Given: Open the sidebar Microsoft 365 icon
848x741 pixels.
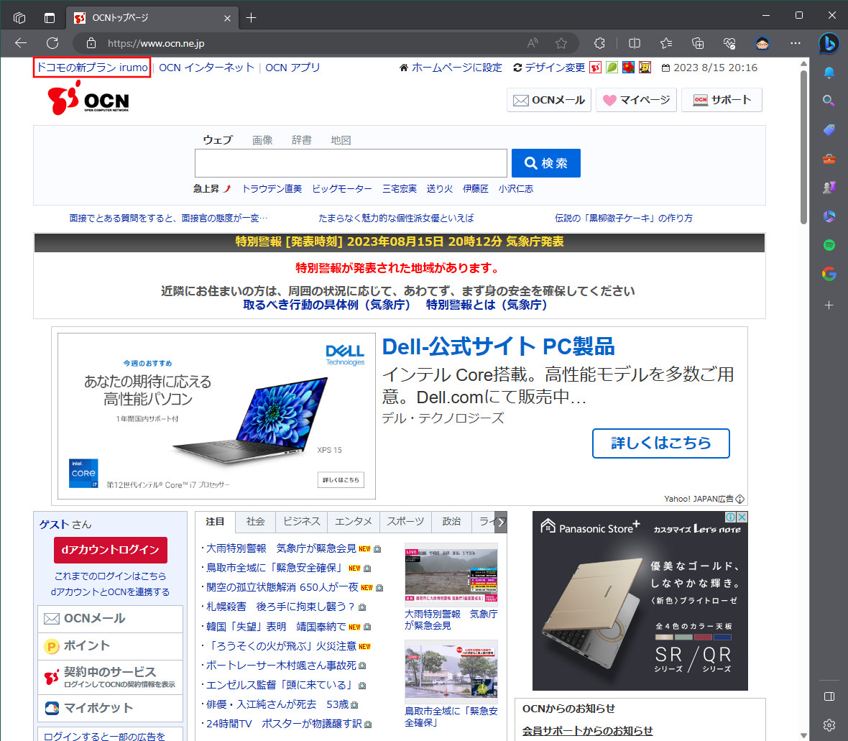Looking at the screenshot, I should point(829,216).
